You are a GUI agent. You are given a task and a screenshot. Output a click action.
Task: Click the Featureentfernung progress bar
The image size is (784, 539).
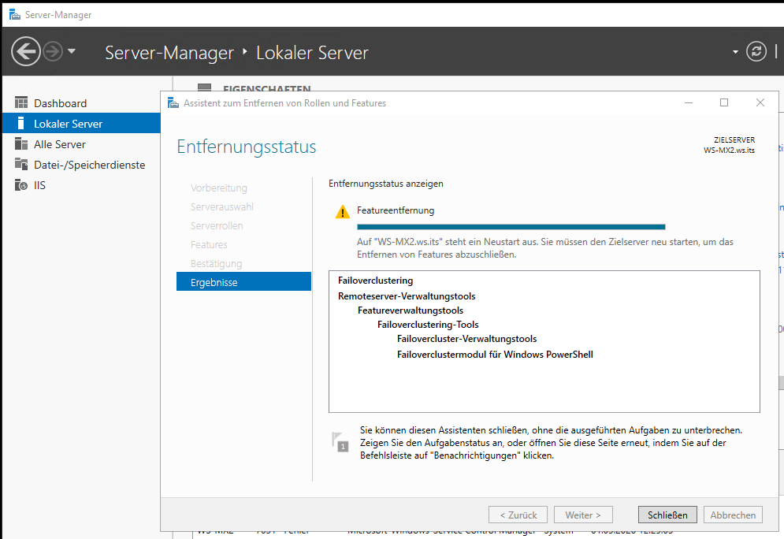tap(511, 227)
